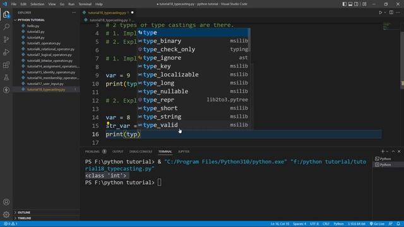Select the Python 3.10.6 64-bit interpreter
Image resolution: width=404 pixels, height=227 pixels.
pos(357,224)
